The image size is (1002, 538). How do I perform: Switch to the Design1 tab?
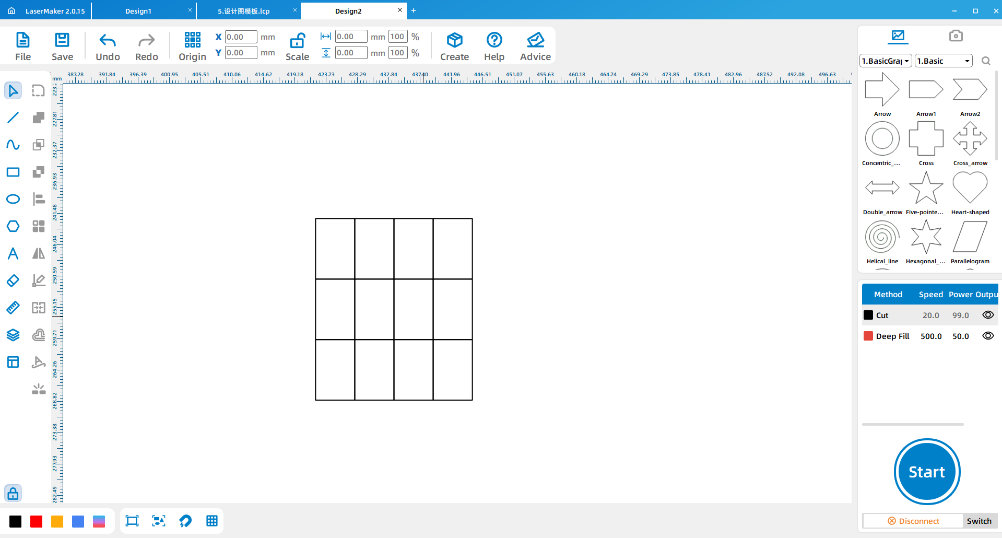(138, 11)
